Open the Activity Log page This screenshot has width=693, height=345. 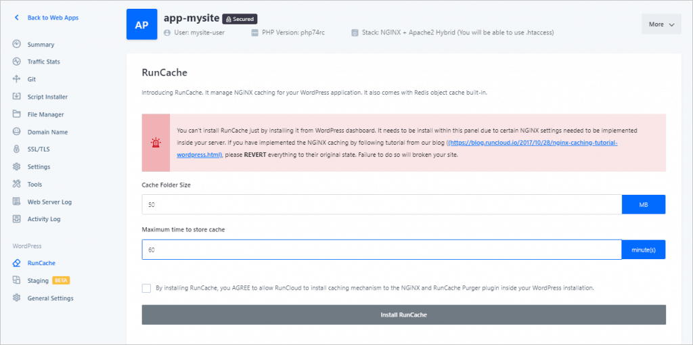pyautogui.click(x=44, y=219)
